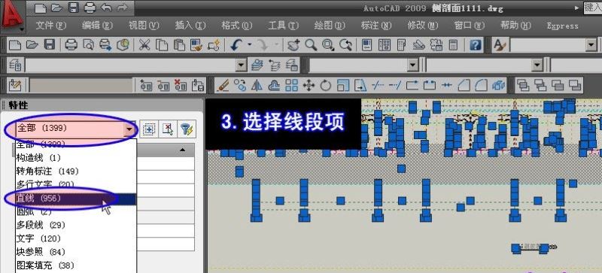Open the 格式(O) menu
This screenshot has width=602, height=273.
click(237, 26)
